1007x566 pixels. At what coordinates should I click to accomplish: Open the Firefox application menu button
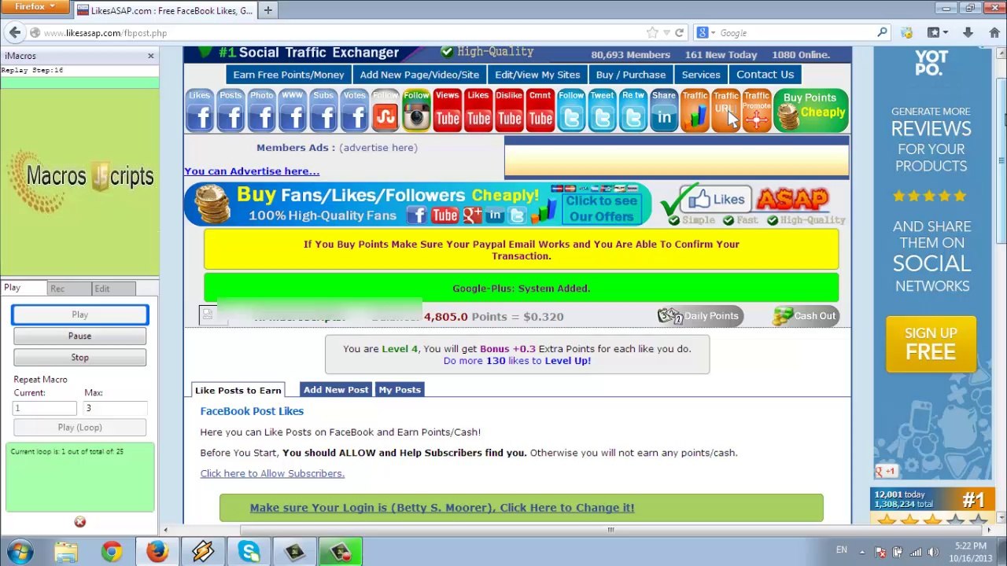(35, 7)
